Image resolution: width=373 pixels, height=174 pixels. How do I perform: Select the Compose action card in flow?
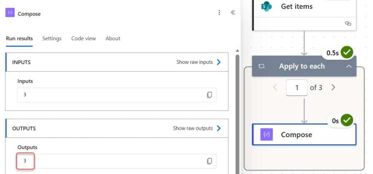coord(304,135)
